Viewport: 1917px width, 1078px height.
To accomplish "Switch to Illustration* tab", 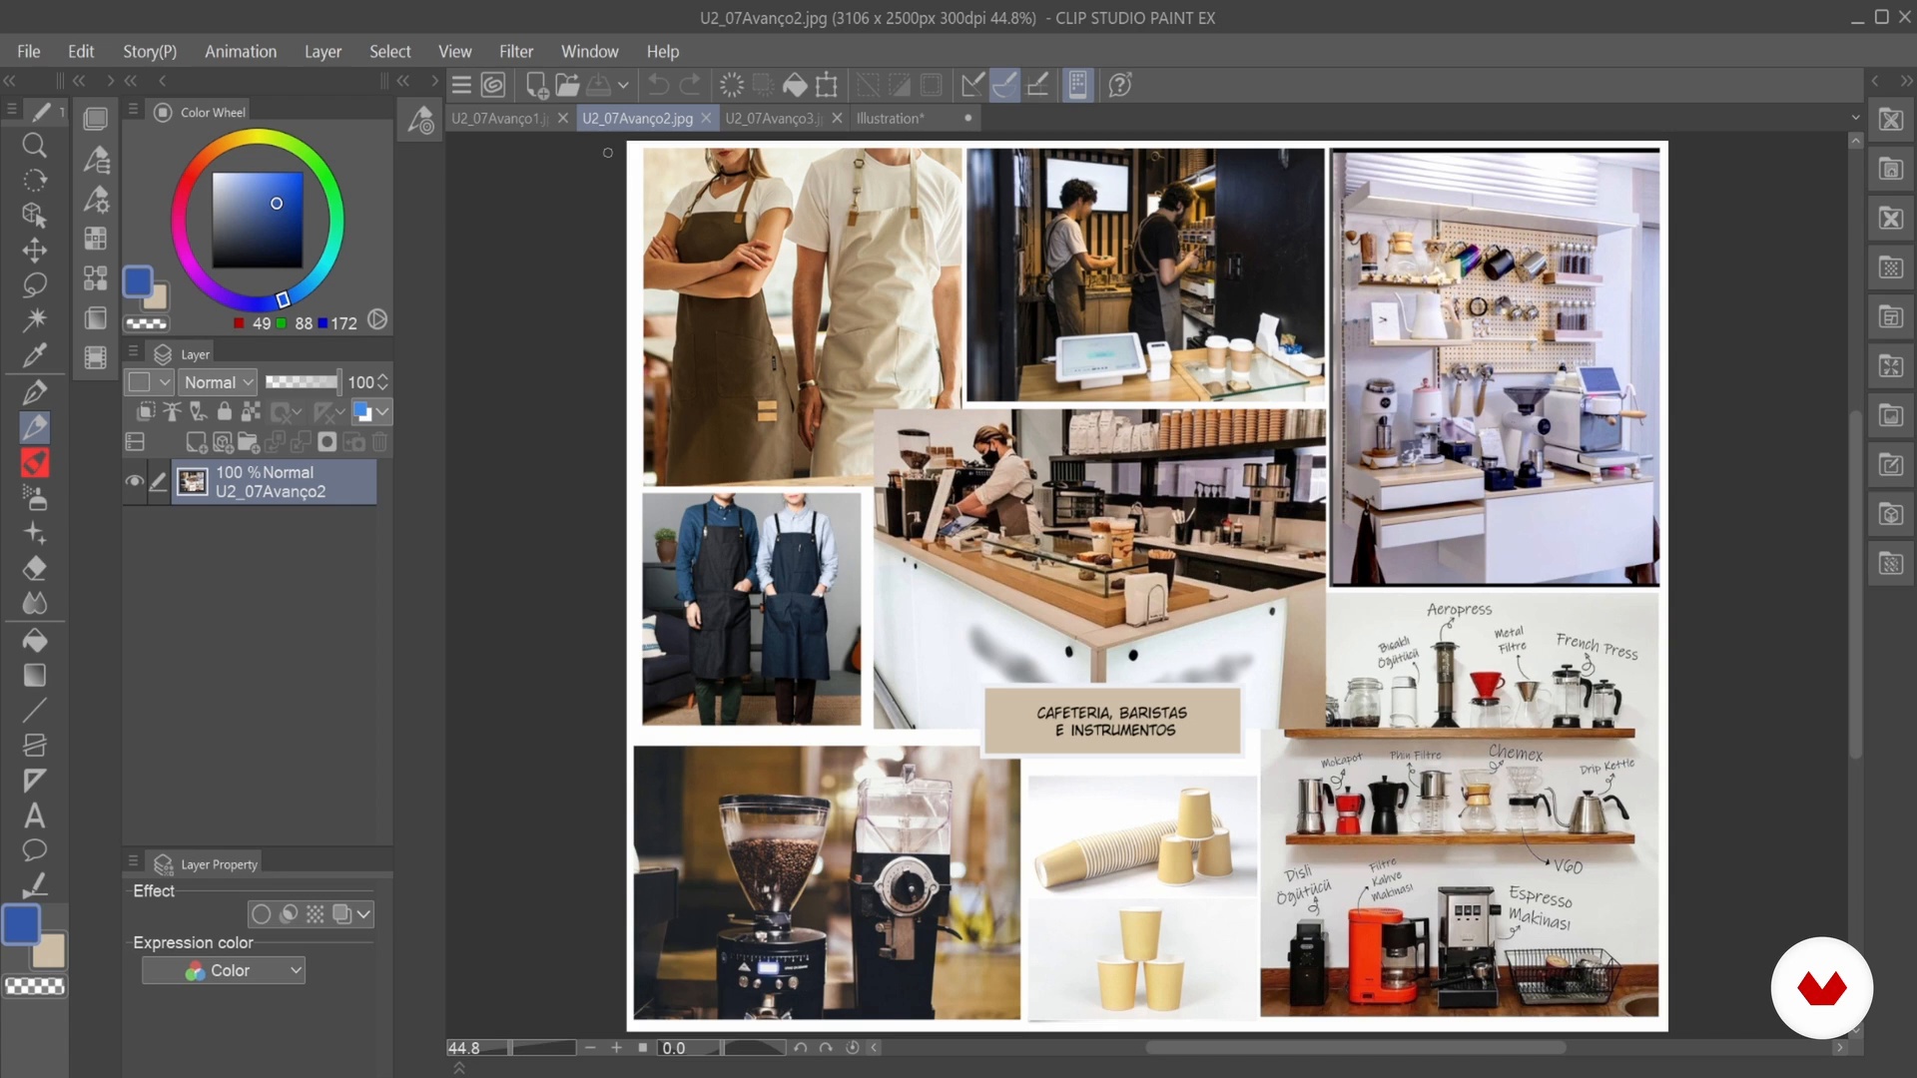I will pyautogui.click(x=891, y=118).
